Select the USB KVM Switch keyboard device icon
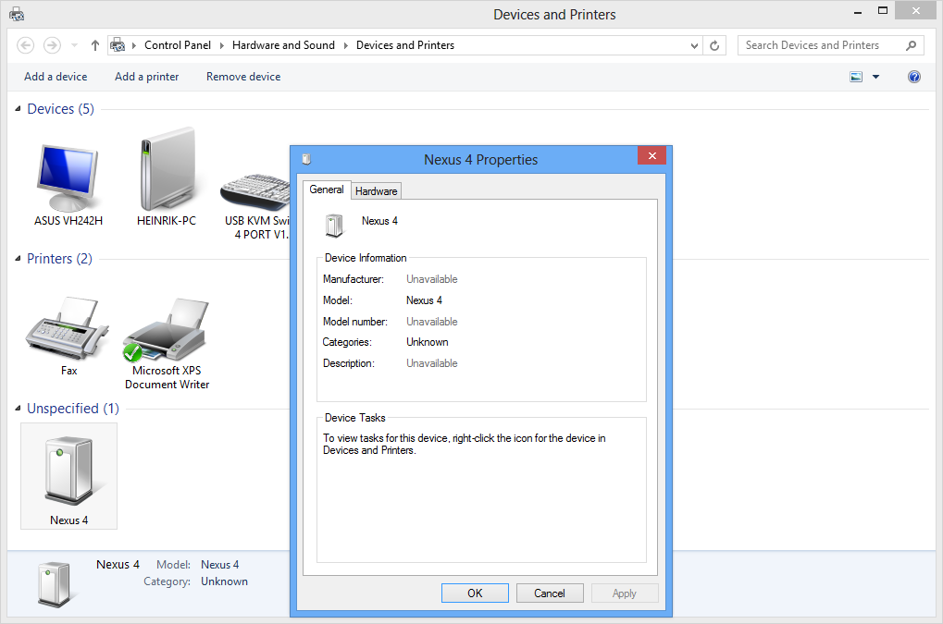This screenshot has width=943, height=624. tap(255, 191)
